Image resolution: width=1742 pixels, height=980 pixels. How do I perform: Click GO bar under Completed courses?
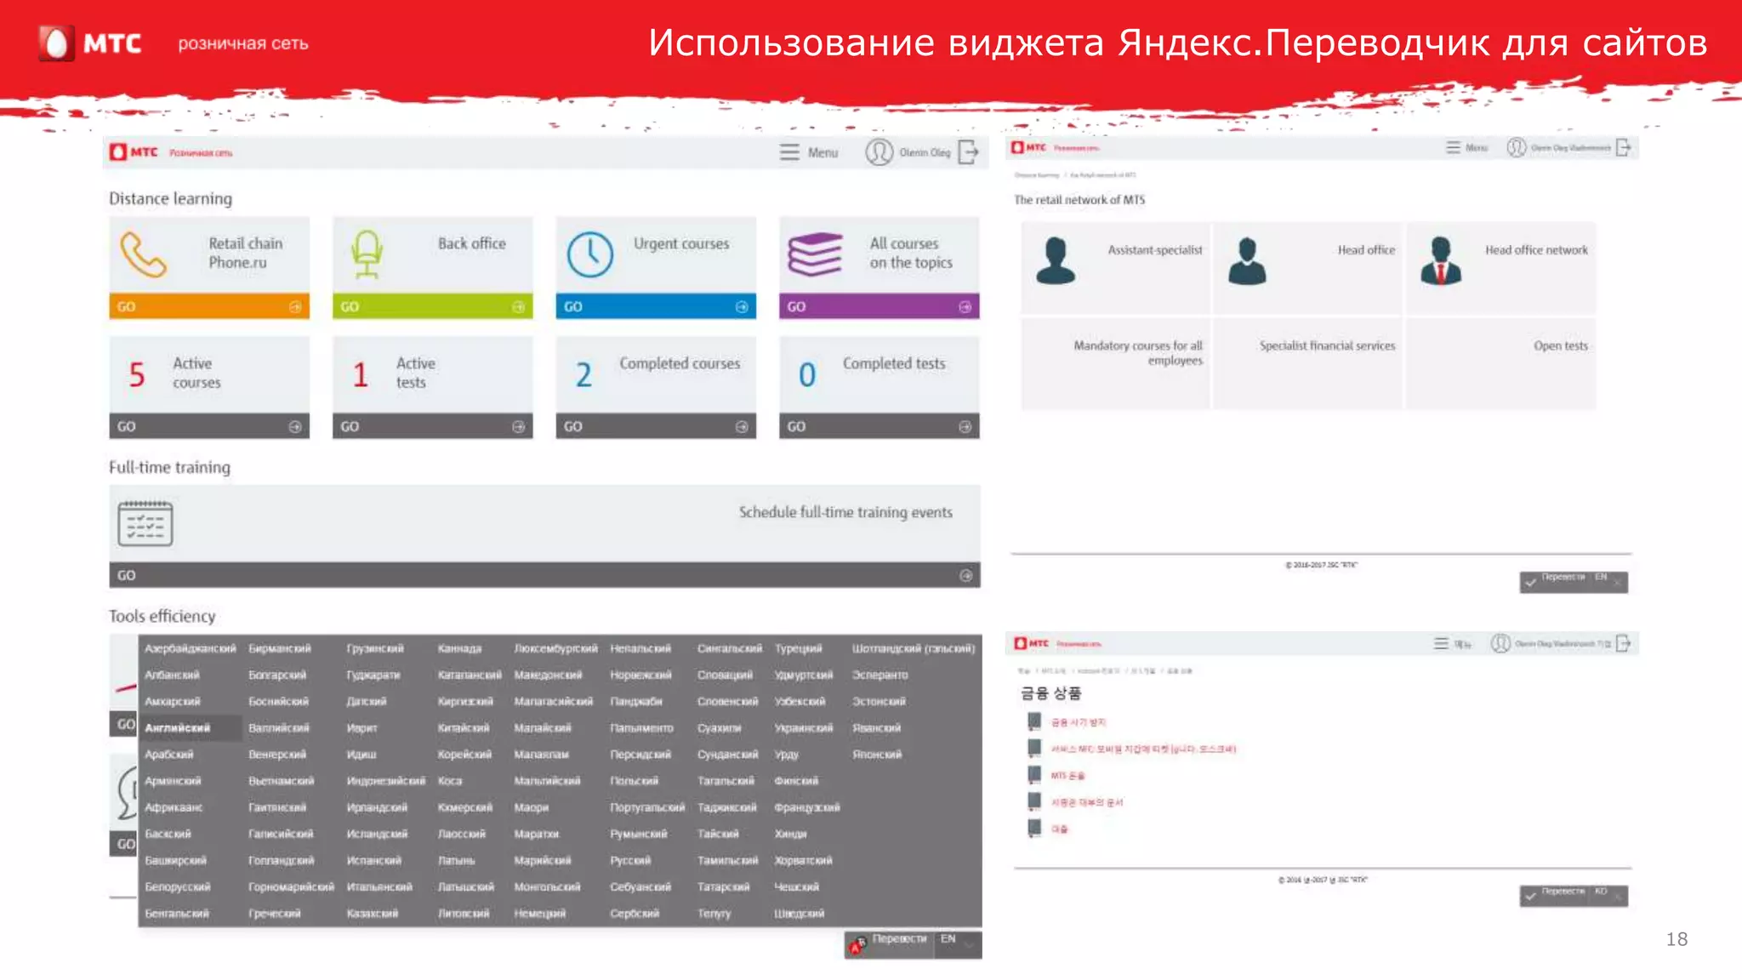point(656,426)
